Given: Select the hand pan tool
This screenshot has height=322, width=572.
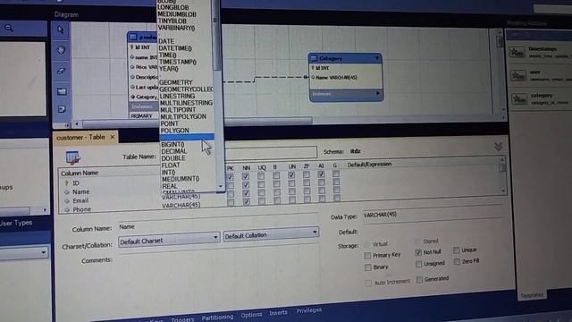Looking at the screenshot, I should (x=61, y=50).
